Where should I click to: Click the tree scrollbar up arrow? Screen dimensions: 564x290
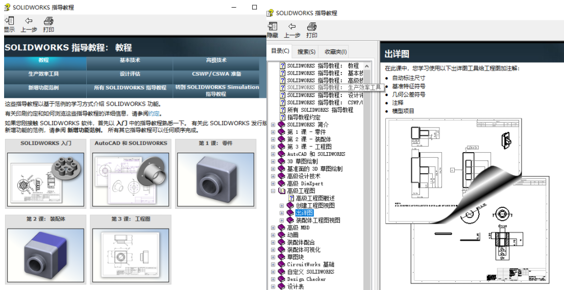(x=366, y=66)
